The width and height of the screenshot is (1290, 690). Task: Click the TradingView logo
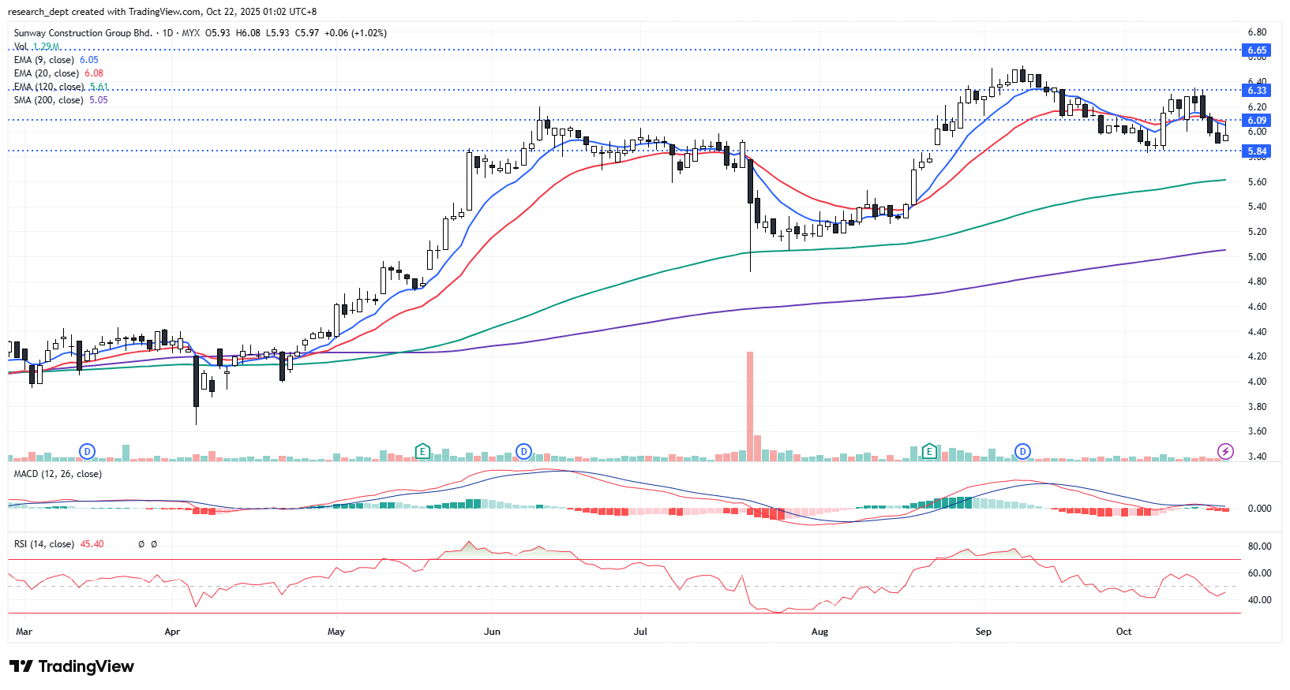coord(72,666)
